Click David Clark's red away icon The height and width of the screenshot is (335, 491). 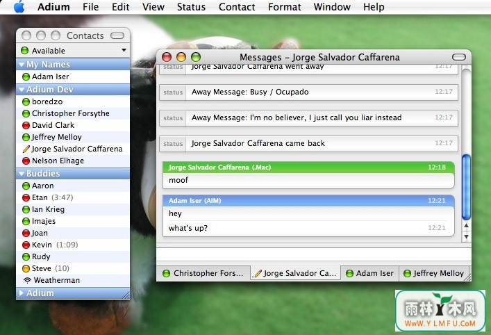pos(26,125)
